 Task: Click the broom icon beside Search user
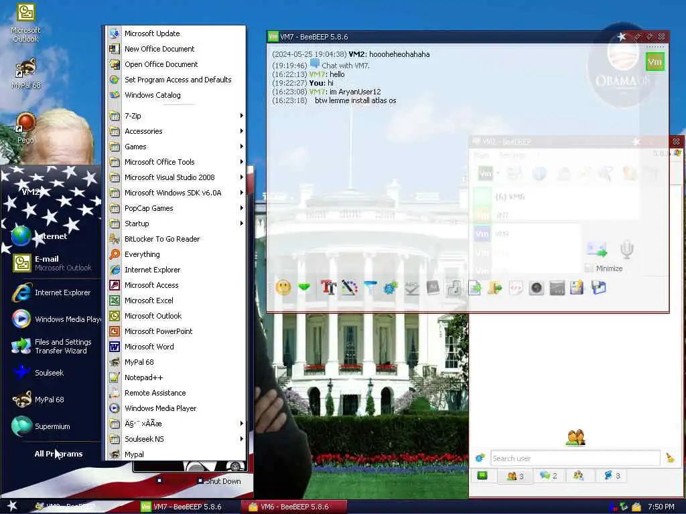(x=670, y=458)
